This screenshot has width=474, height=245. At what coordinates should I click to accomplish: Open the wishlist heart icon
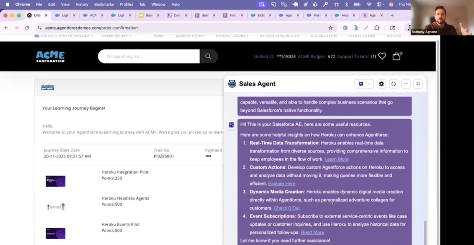[382, 56]
